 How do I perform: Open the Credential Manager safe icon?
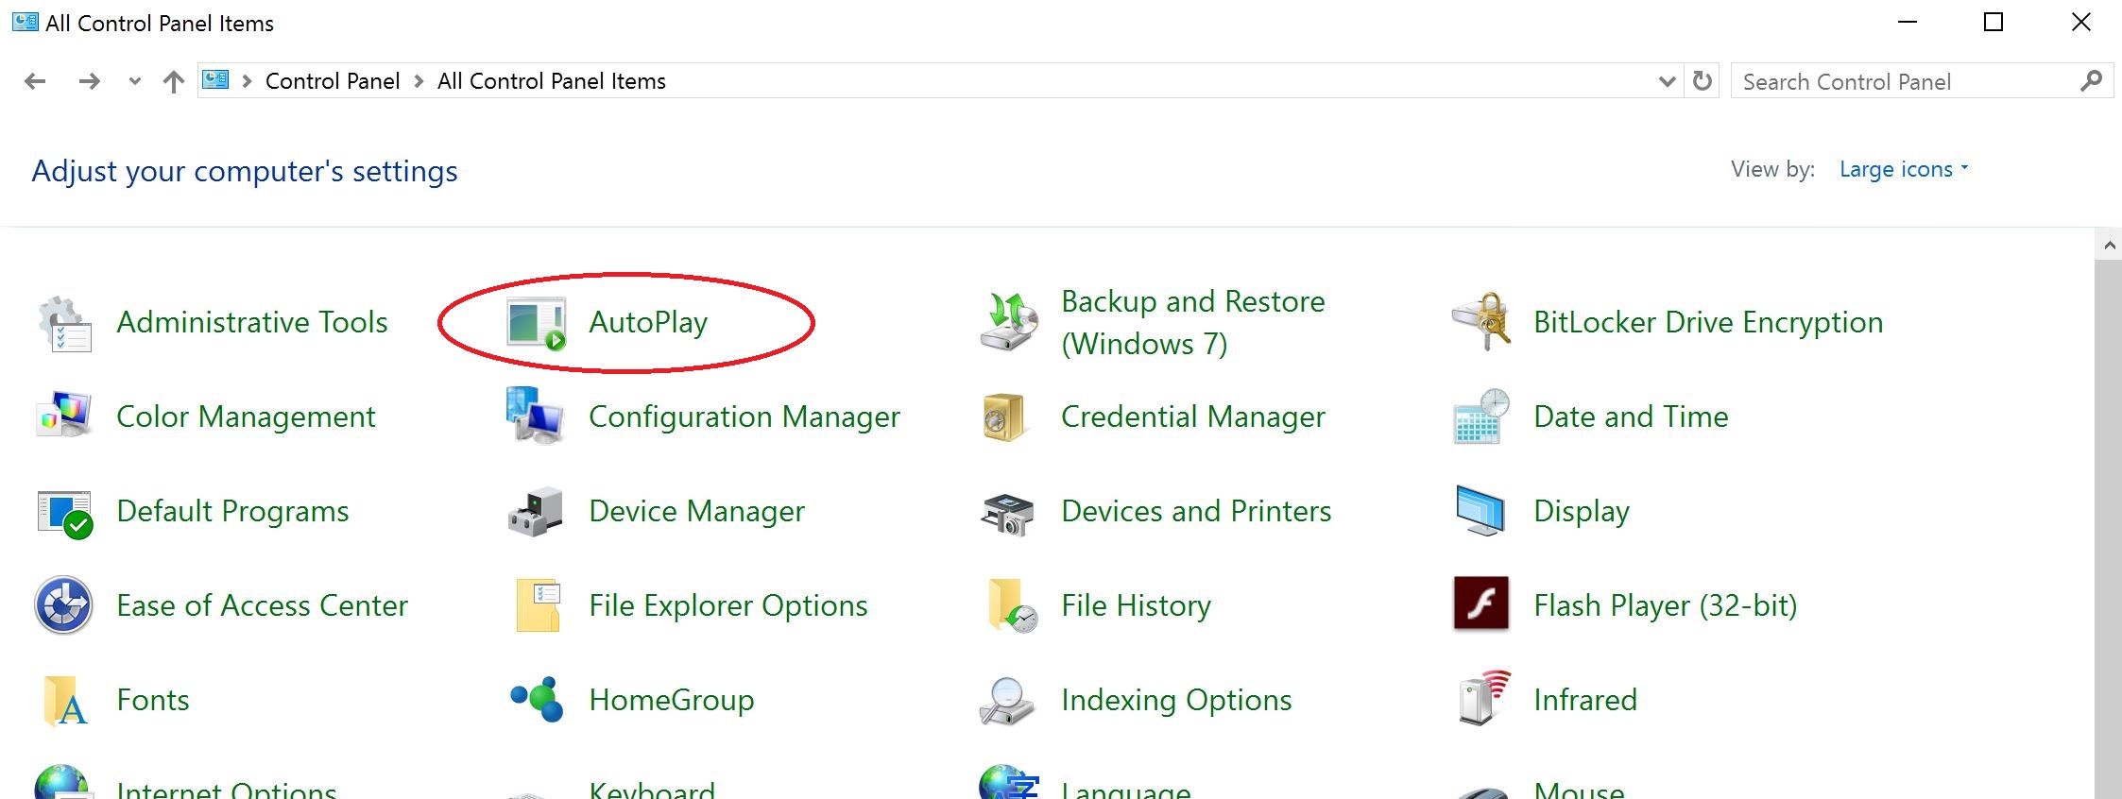[1003, 416]
